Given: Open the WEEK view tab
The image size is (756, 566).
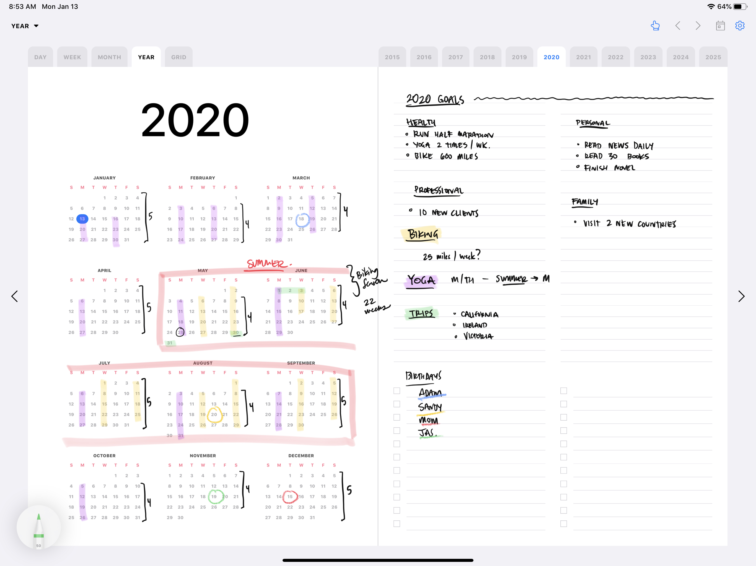Looking at the screenshot, I should [72, 57].
